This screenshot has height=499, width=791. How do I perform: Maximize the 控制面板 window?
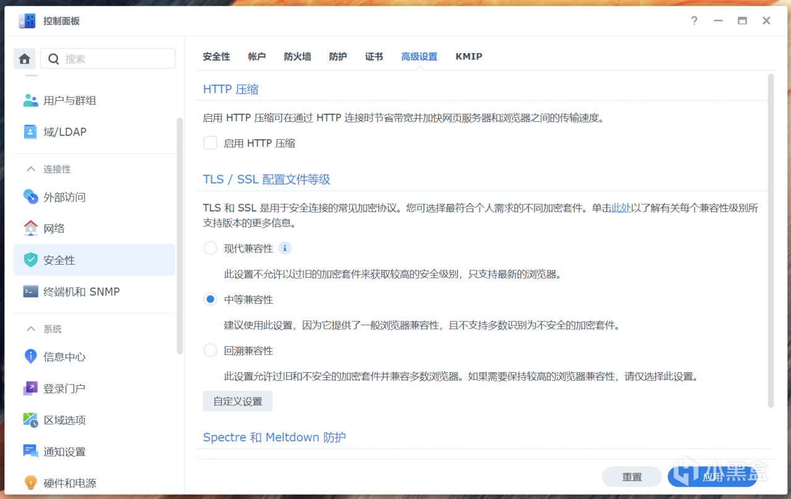[x=742, y=21]
